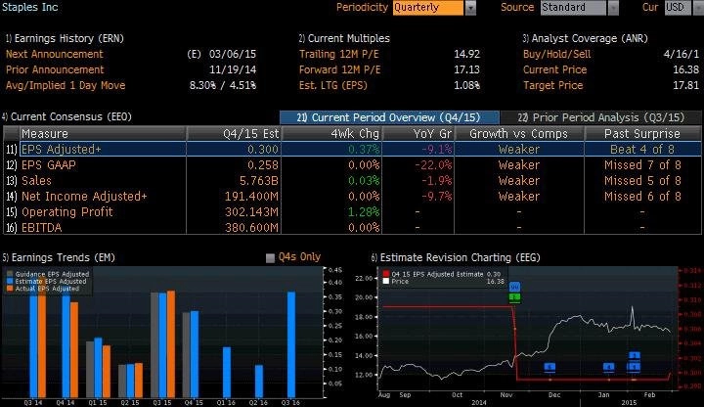Viewport: 704px width, 407px height.
Task: Open Analyst Coverage (ANR) section
Action: [x=585, y=38]
